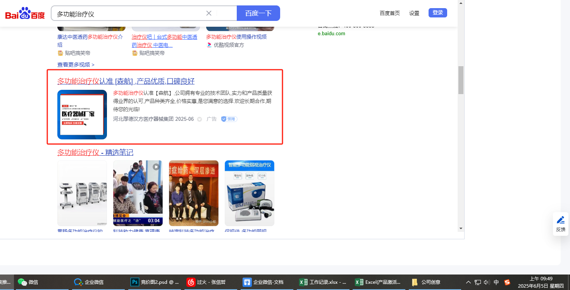The image size is (570, 290).
Task: Click advertiser name 河北厚德汉方医疗器械集团
Action: (x=143, y=119)
